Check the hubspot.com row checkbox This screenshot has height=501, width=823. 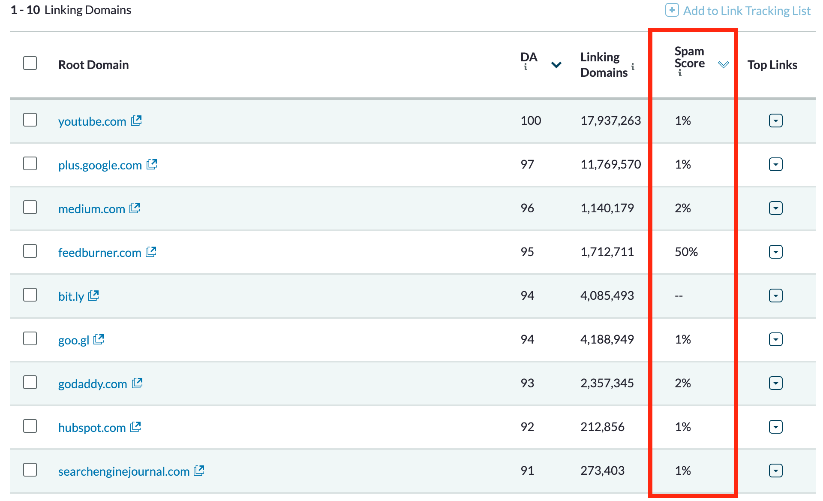point(30,426)
